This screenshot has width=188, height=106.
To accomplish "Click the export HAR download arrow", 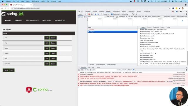I will [139, 14].
